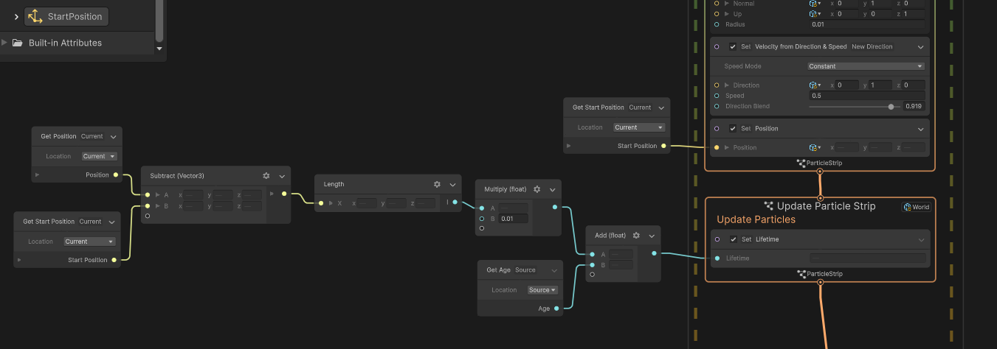This screenshot has height=349, width=997.
Task: Open the Speed Mode Constant dropdown
Action: coord(866,66)
